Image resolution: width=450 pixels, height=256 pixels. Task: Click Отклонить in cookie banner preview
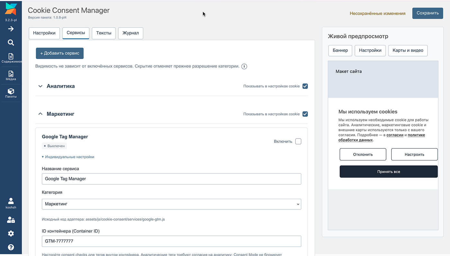[363, 154]
